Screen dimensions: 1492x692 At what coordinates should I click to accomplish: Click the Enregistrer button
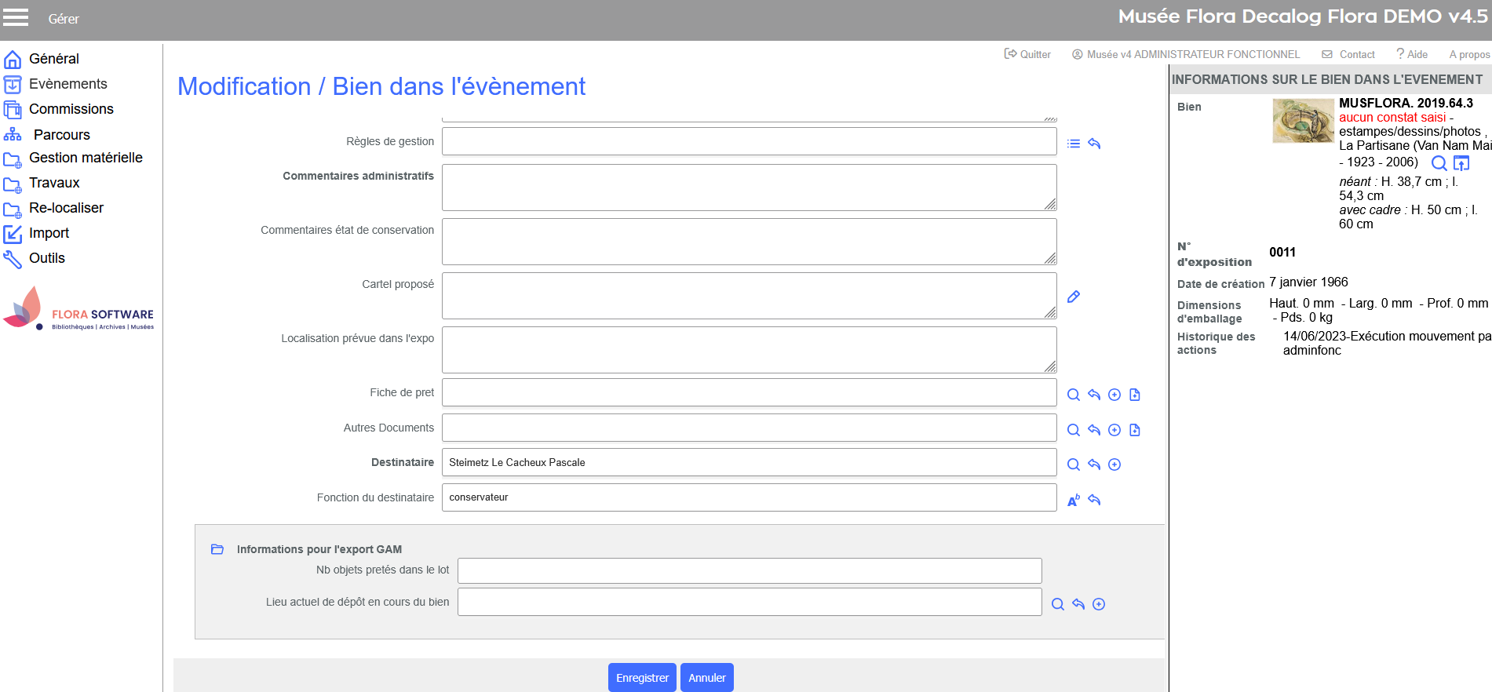coord(642,678)
